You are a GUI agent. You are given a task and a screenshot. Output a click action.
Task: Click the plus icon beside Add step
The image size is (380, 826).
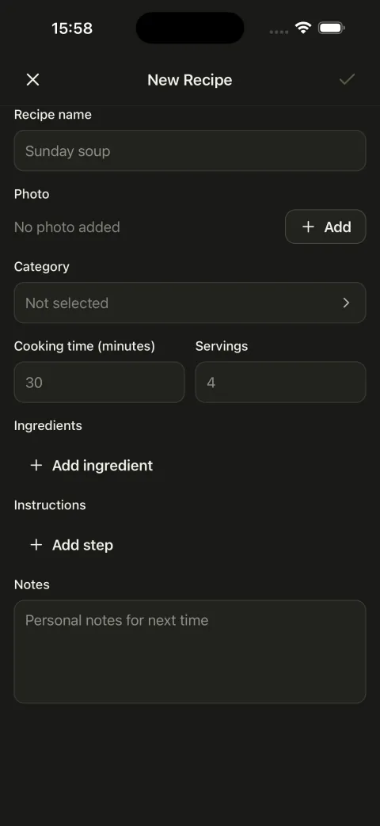pos(36,545)
